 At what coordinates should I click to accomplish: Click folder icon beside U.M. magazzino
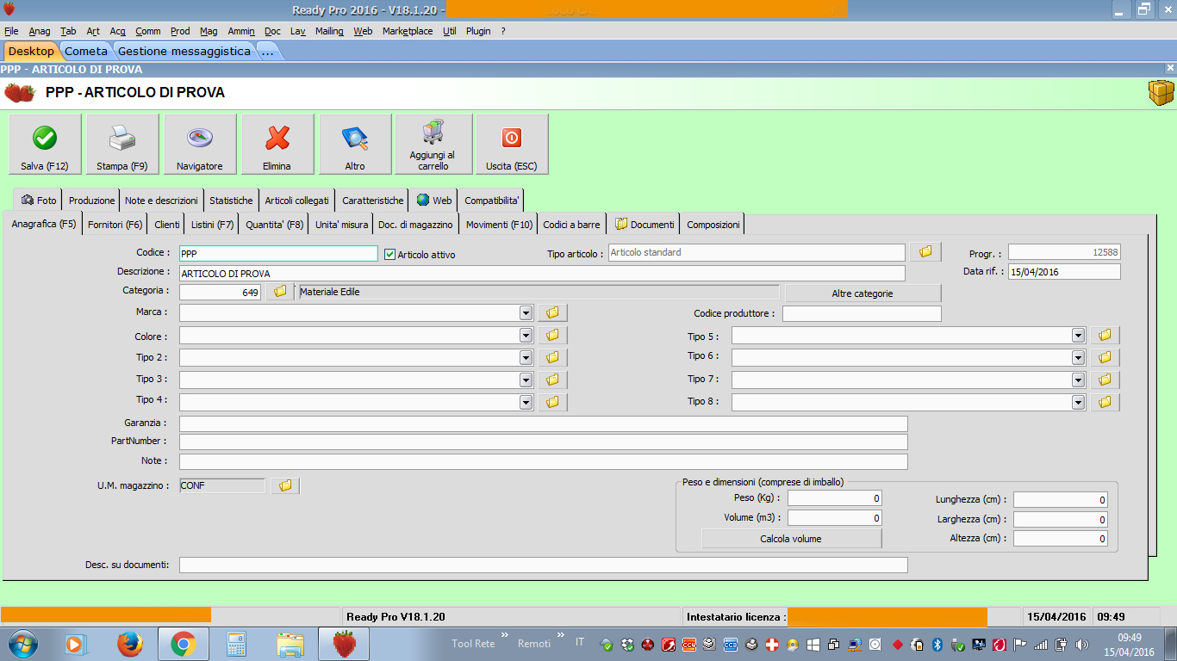285,486
